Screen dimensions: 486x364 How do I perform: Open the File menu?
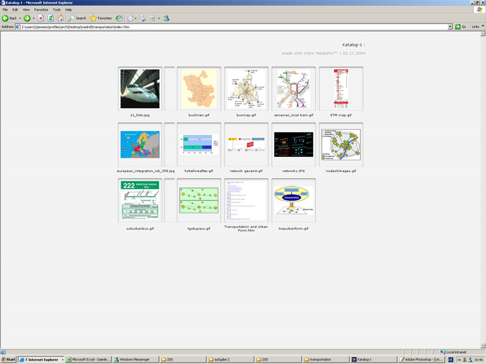(5, 10)
